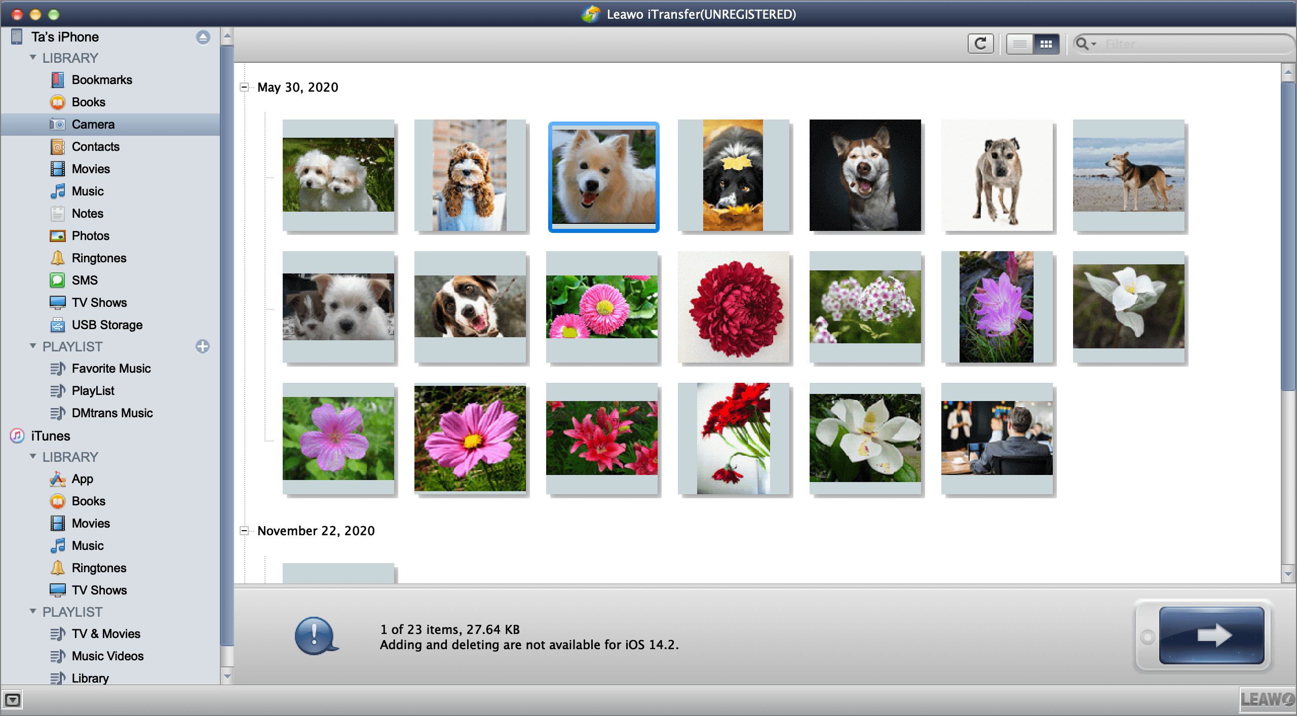This screenshot has width=1297, height=716.
Task: Open the Bookmarks library item
Action: click(101, 80)
